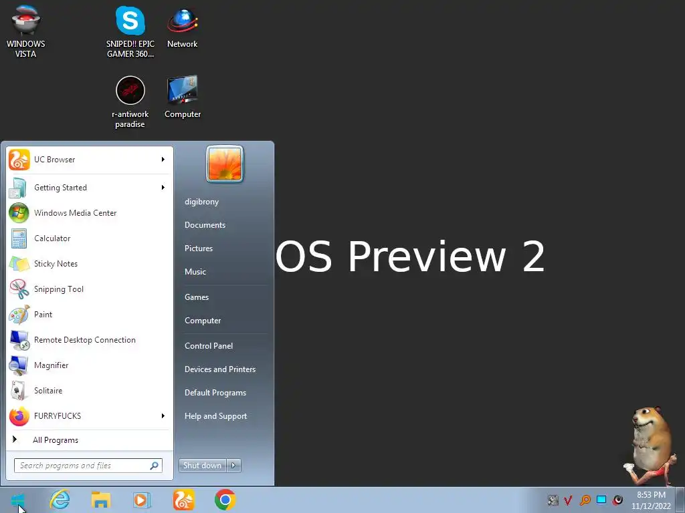Image resolution: width=685 pixels, height=513 pixels.
Task: Click the Snipping Tool label text
Action: (x=59, y=289)
